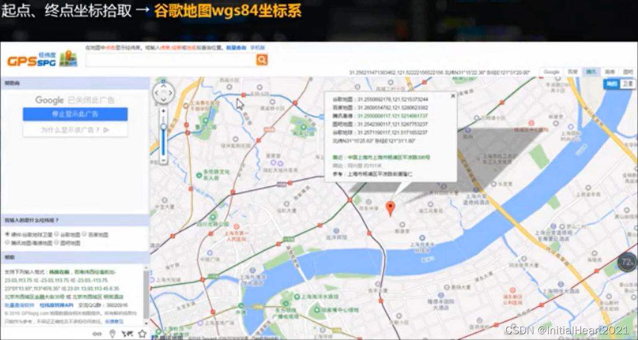The height and width of the screenshot is (340, 638).
Task: Switch to the 图吧 map tab
Action: click(x=628, y=72)
